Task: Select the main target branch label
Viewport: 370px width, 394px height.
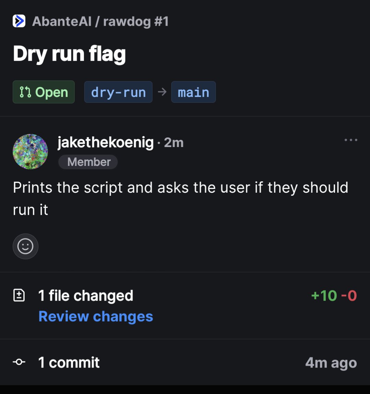Action: pos(193,92)
